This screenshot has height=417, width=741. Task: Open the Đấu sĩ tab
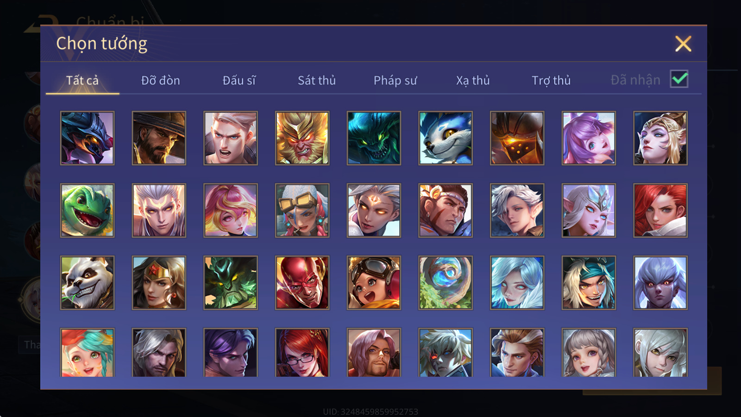point(239,81)
